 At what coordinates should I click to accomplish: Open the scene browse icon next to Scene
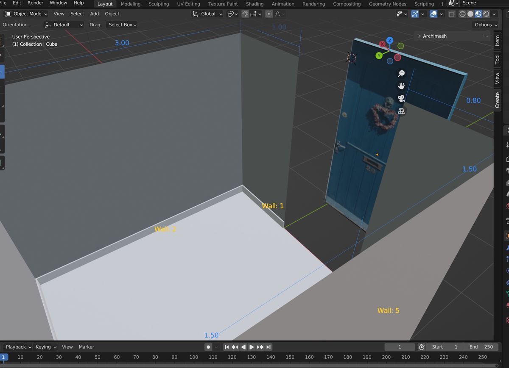[x=453, y=3]
